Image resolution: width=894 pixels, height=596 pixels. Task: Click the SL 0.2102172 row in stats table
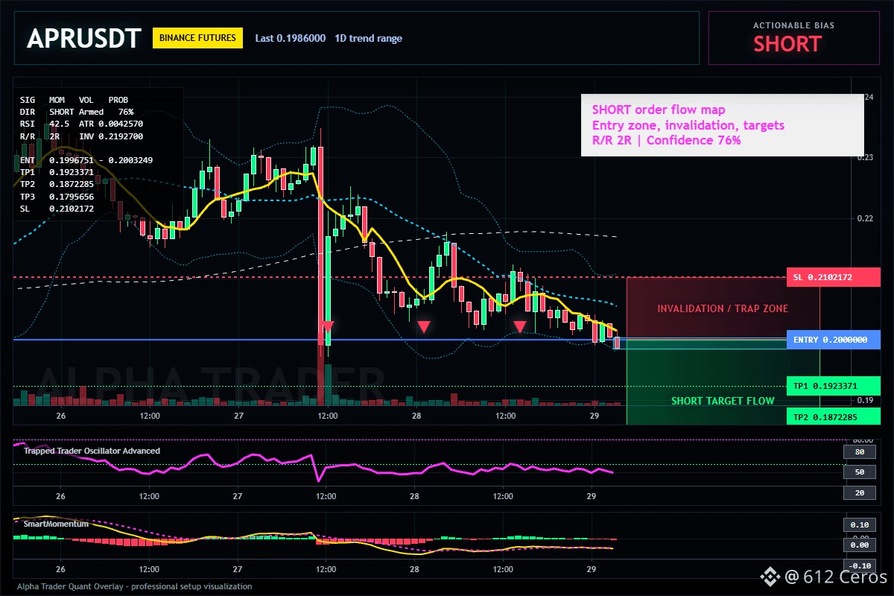[x=57, y=209]
